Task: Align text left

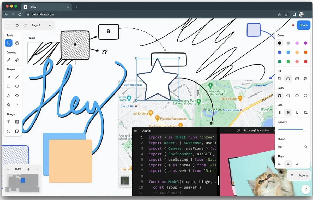Action: point(279,164)
